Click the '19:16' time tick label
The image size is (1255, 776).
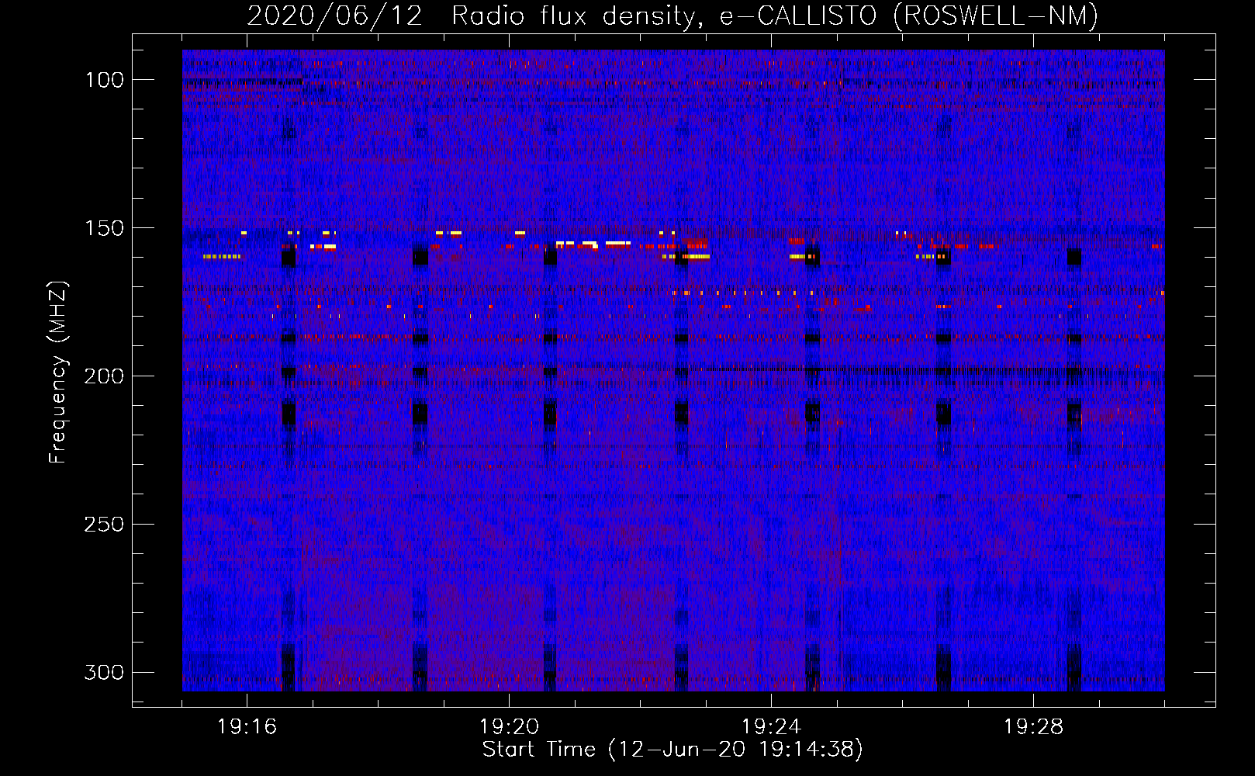247,727
